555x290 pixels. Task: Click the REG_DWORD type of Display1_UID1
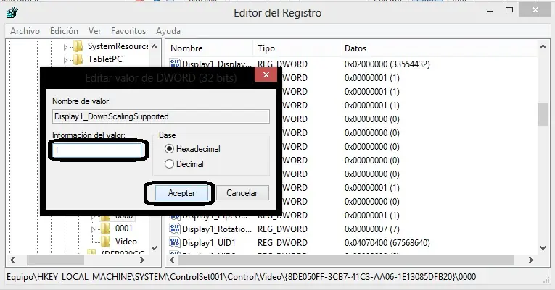click(282, 243)
